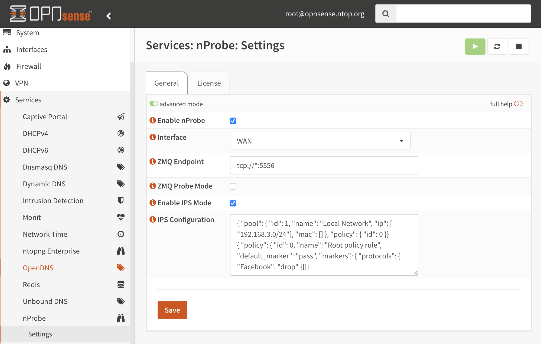Start the nProbe service with the play button
The width and height of the screenshot is (541, 344).
475,47
